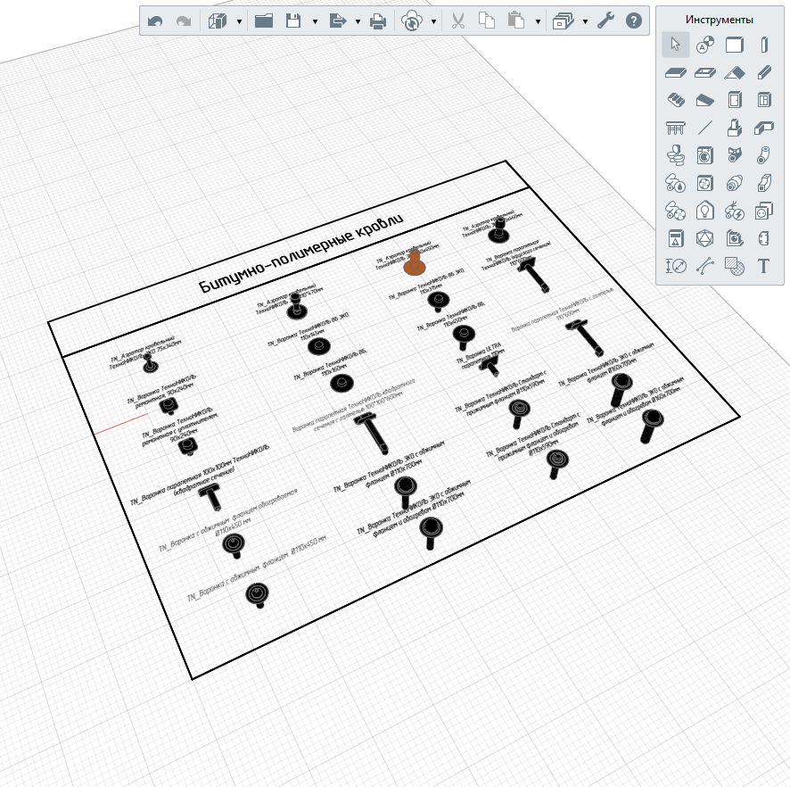This screenshot has height=787, width=790.
Task: Select the Opening tool (slab with hole)
Action: tap(705, 72)
